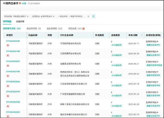Select the 按受理号浏览 (25) view
The height and width of the screenshot is (118, 164).
point(12,28)
